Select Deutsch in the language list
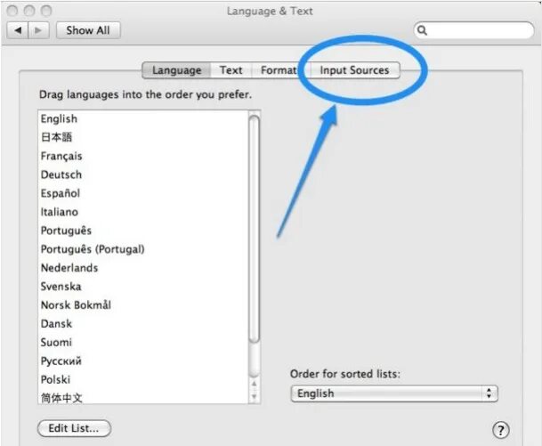542x446 pixels. [x=143, y=174]
